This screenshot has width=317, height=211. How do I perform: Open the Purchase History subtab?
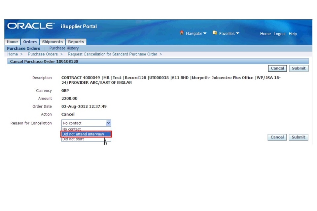coord(64,48)
